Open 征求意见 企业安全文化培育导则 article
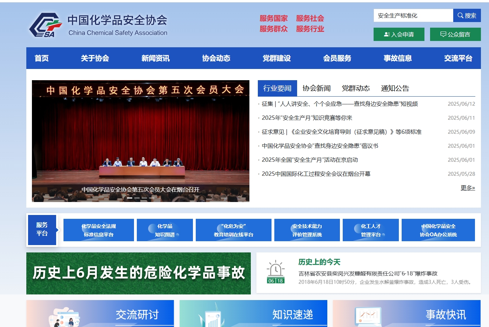Screen dimensions: 489x327 coord(342,132)
